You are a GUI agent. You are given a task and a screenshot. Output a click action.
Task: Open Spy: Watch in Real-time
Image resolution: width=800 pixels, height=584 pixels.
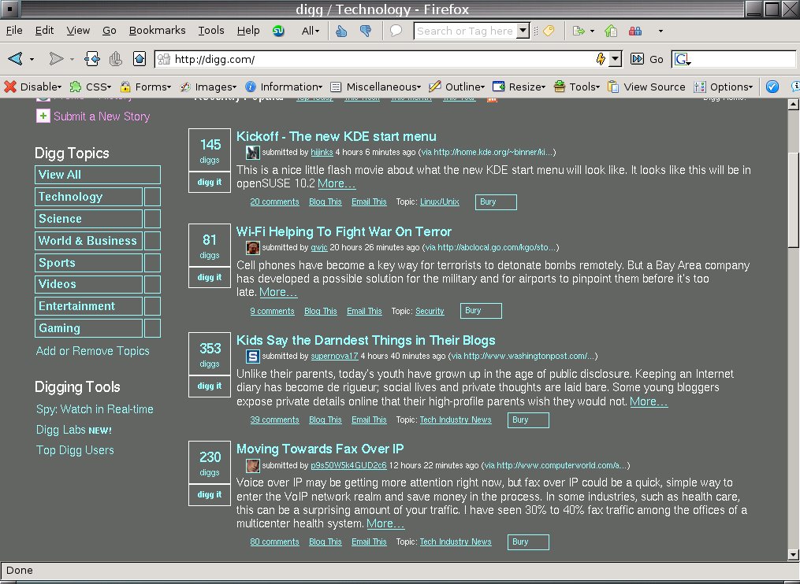[x=95, y=409]
